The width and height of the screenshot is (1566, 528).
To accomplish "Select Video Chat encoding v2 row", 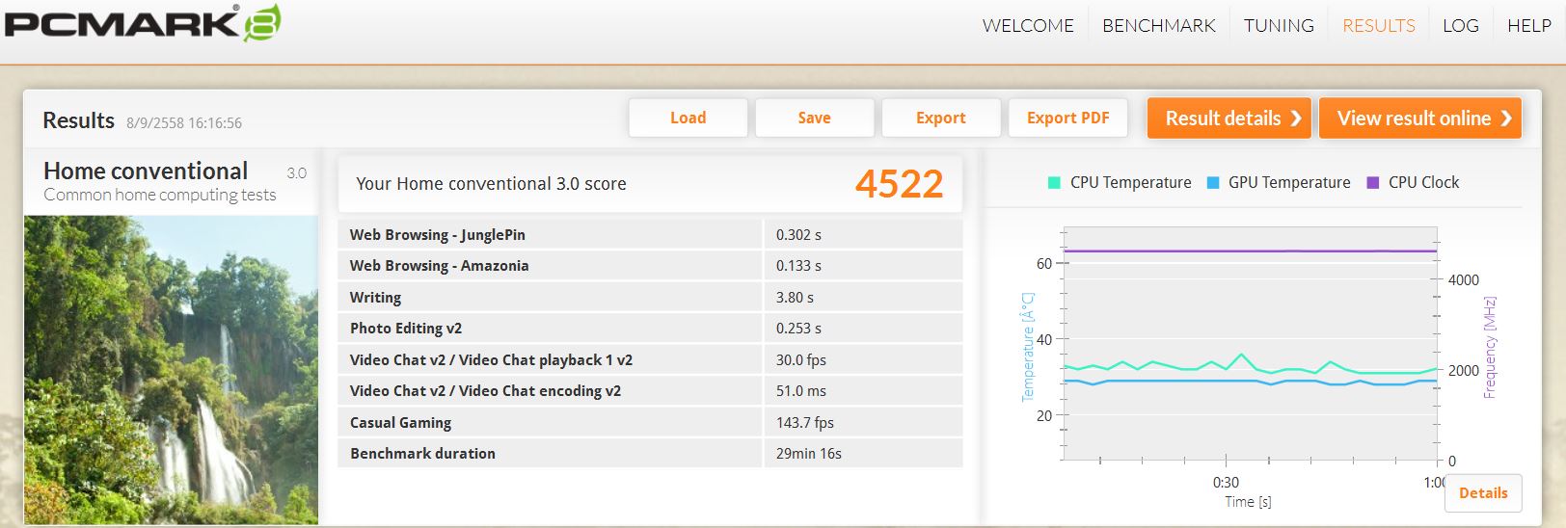I will (x=650, y=391).
